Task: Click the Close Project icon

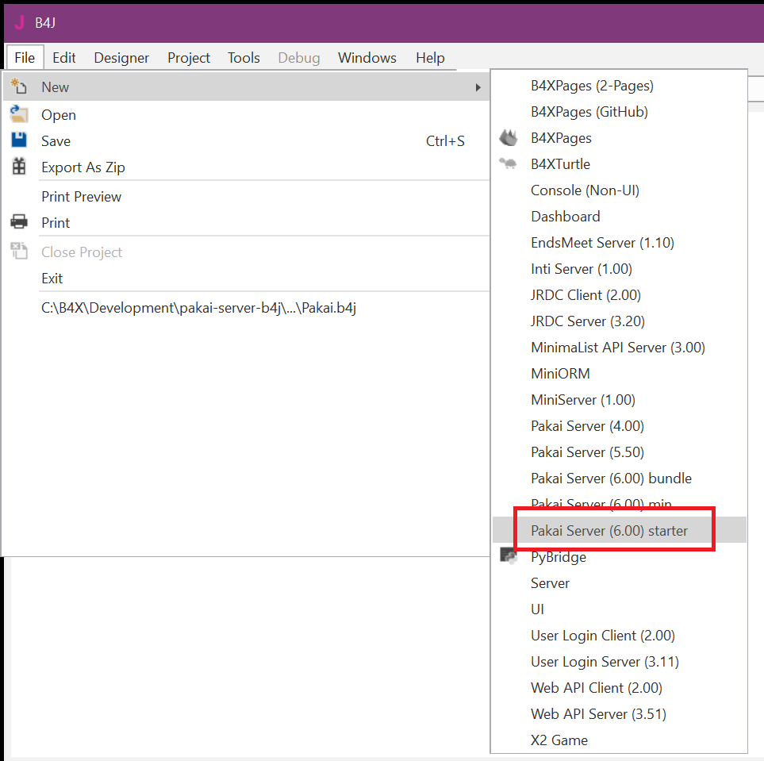Action: (x=19, y=251)
